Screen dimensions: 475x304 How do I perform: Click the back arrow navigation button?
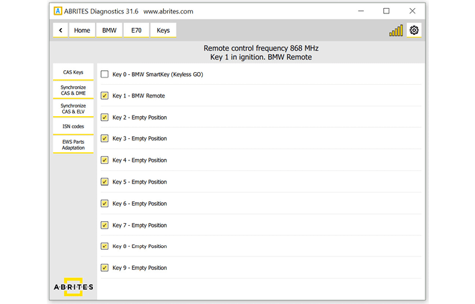(x=61, y=30)
